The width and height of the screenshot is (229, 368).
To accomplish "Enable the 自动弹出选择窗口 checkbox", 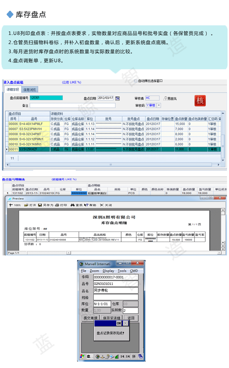I will pos(136,81).
